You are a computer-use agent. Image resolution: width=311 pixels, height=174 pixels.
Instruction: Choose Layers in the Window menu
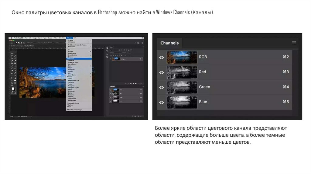[79, 77]
